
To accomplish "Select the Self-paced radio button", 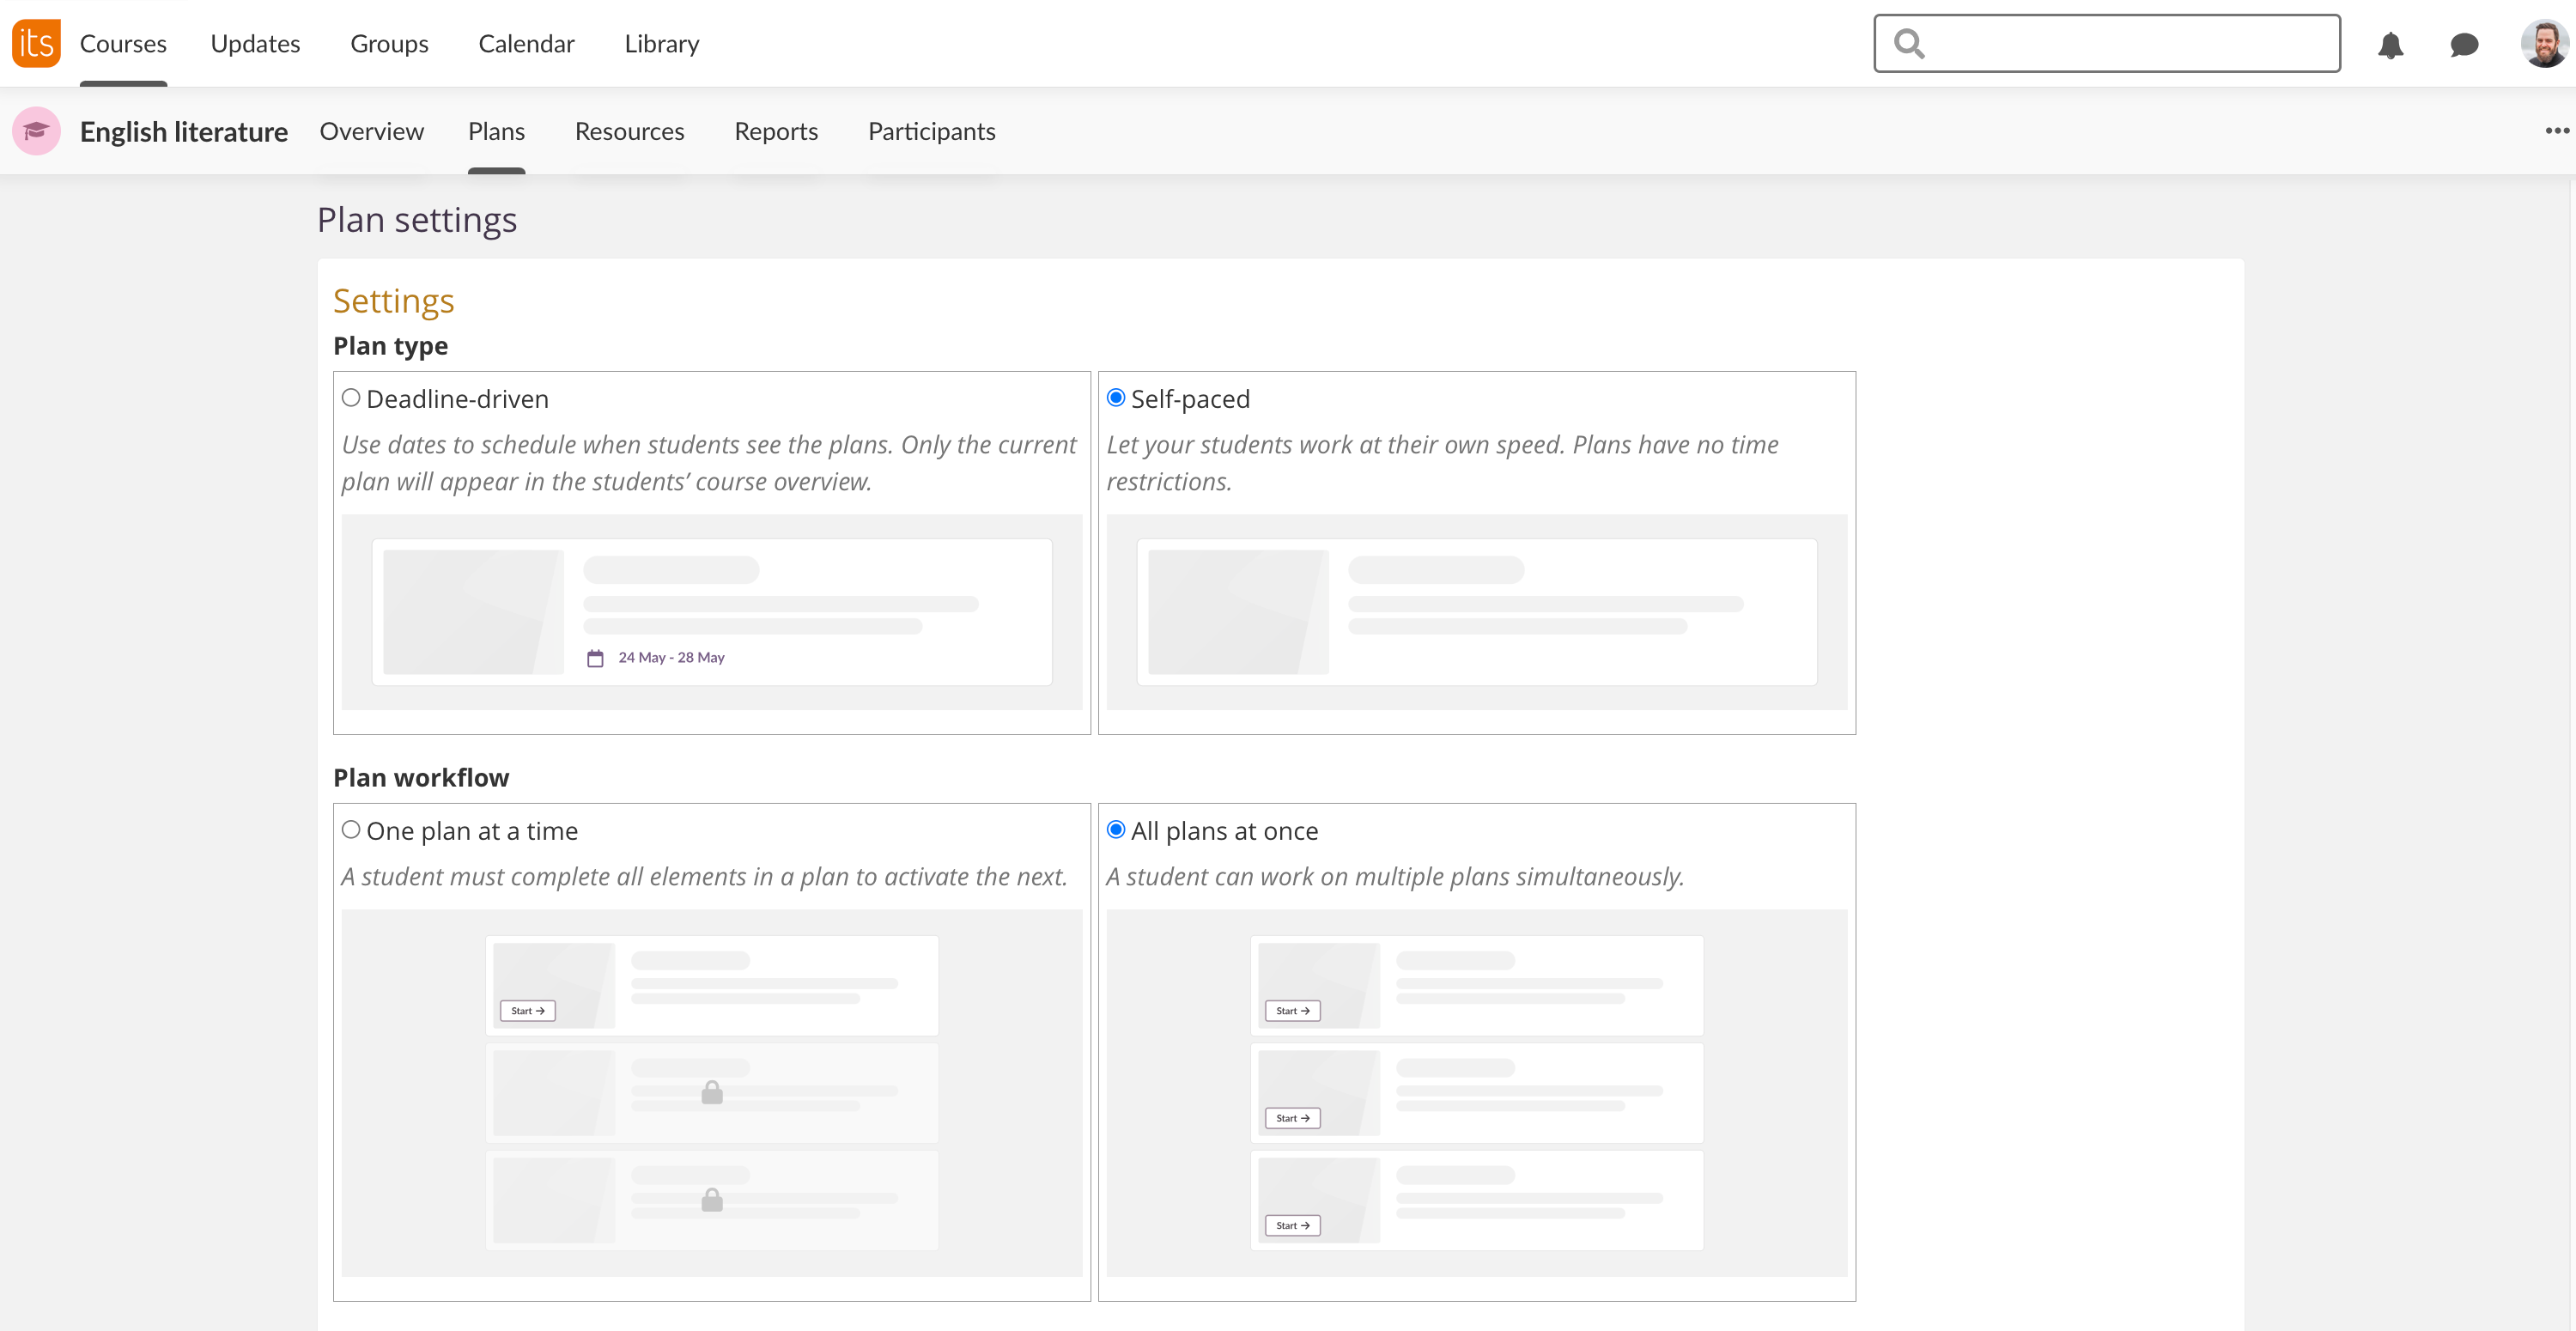I will tap(1116, 398).
